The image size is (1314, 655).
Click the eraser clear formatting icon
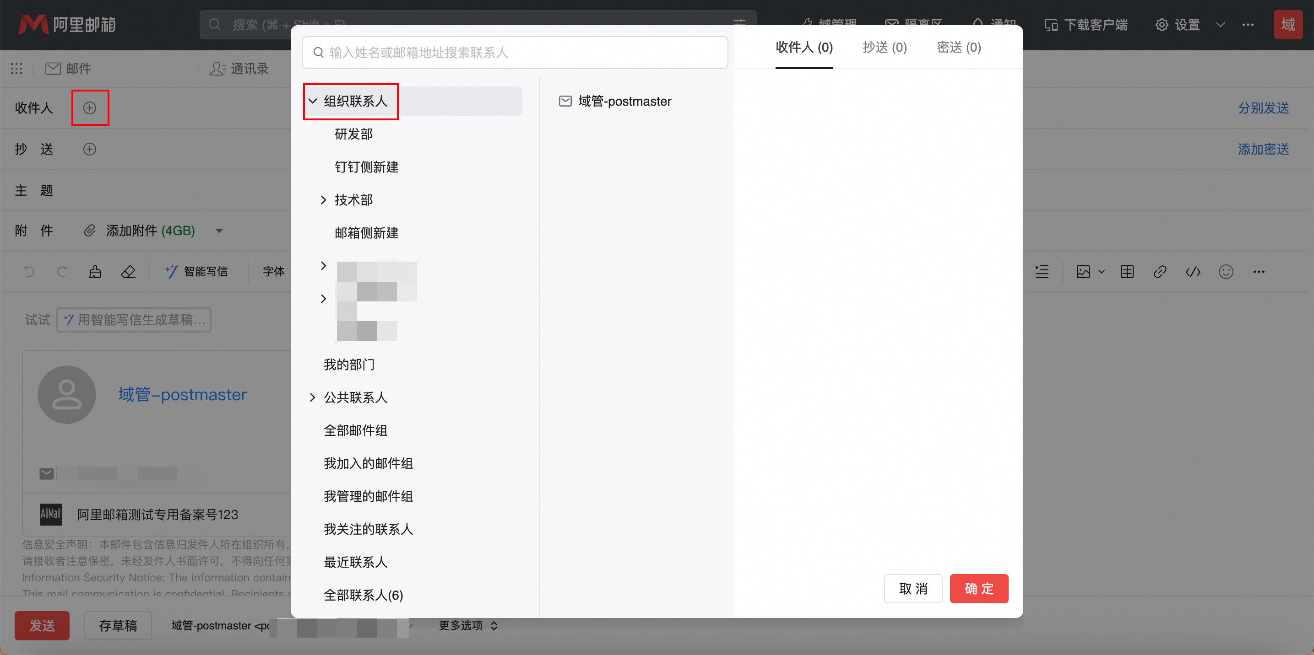tap(128, 272)
